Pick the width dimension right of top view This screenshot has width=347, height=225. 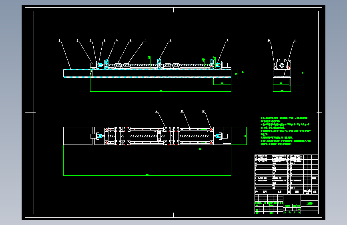tap(245, 136)
